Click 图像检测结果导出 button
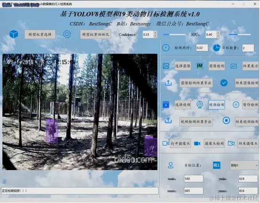 tap(196, 83)
